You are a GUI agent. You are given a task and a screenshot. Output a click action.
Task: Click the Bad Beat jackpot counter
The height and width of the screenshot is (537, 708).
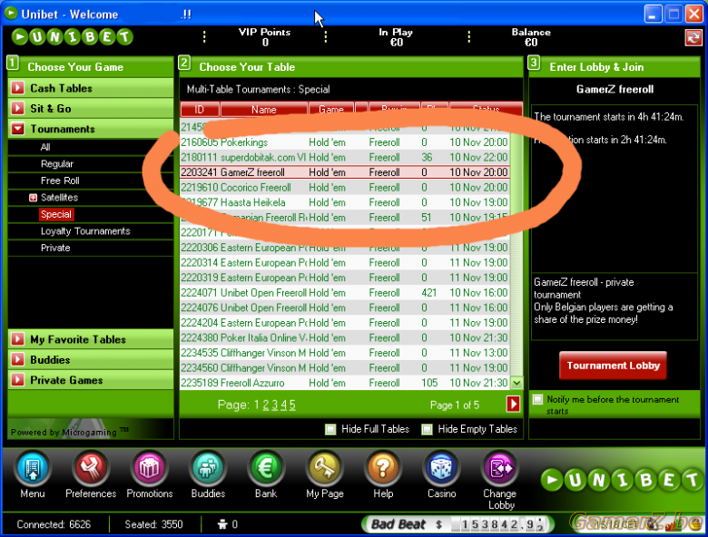click(458, 524)
